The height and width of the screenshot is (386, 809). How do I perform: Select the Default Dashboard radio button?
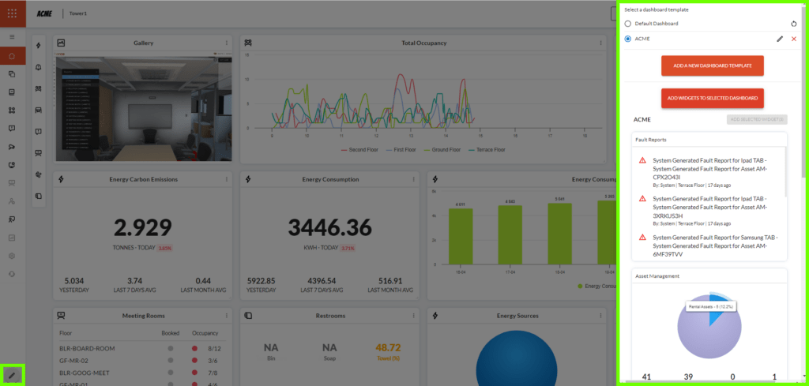(x=628, y=24)
